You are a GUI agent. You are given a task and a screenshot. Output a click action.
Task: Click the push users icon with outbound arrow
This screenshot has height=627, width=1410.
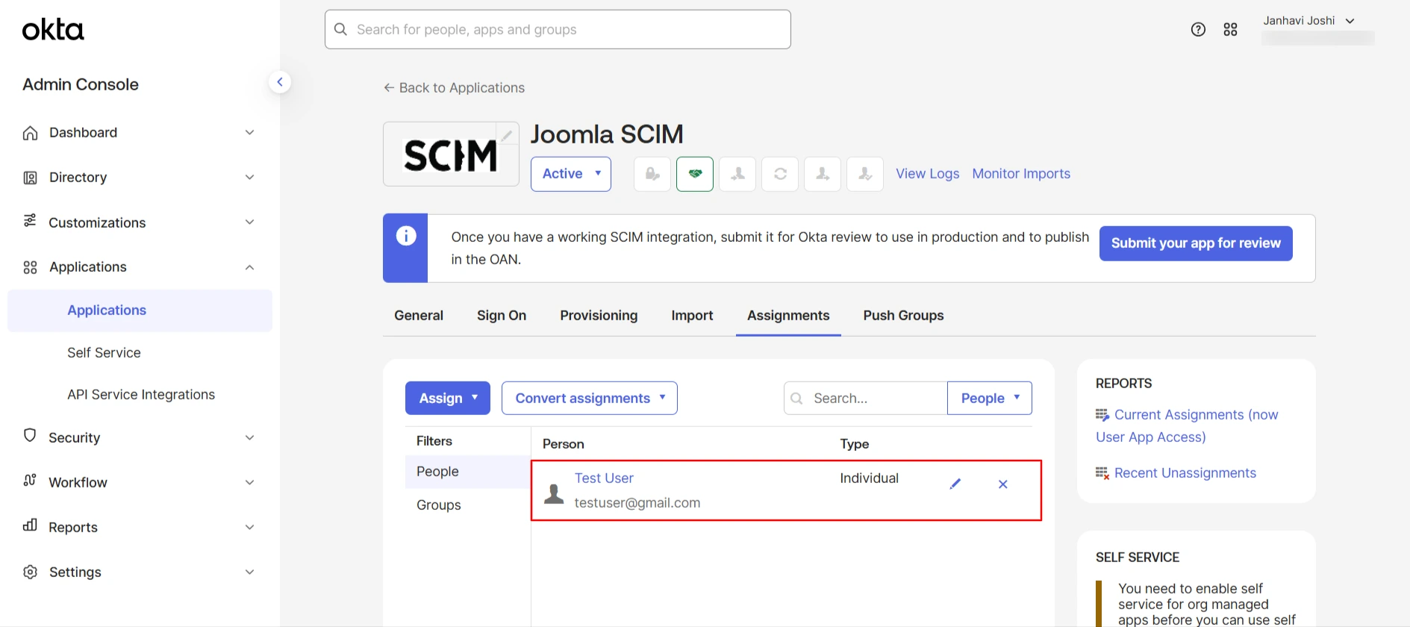823,174
